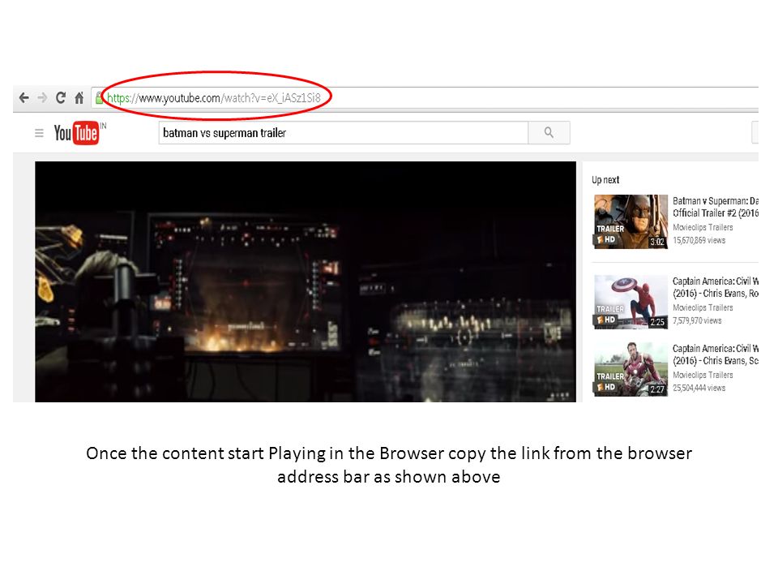Open the Captain America: Civil War title with 25,504,444 views
Image resolution: width=778 pixels, height=584 pixels.
point(716,354)
